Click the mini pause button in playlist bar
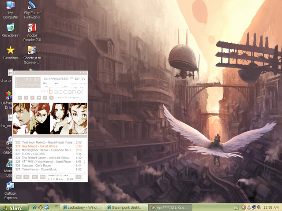This screenshot has height=211, width=282. click(54, 179)
